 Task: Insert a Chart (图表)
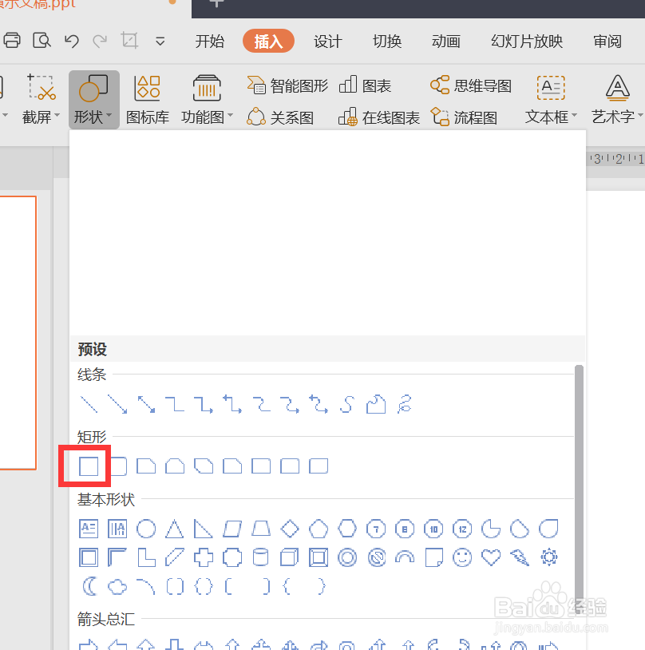(365, 85)
